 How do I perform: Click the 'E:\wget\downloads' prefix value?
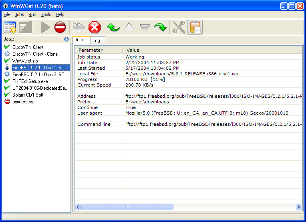pyautogui.click(x=147, y=102)
